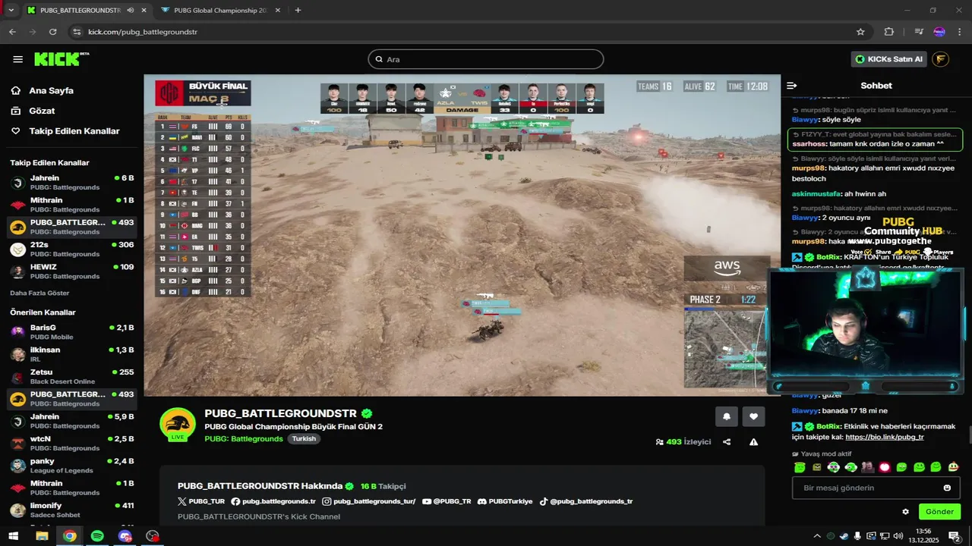Screen dimensions: 972x546
Task: Open chat settings gear icon
Action: click(x=905, y=512)
